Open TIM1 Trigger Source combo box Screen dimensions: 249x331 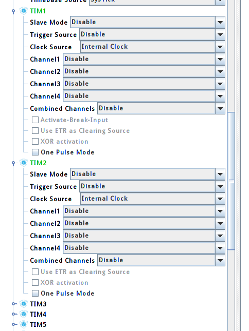[x=152, y=34]
